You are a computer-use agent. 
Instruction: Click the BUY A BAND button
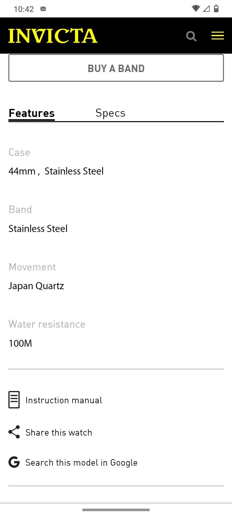[x=116, y=68]
